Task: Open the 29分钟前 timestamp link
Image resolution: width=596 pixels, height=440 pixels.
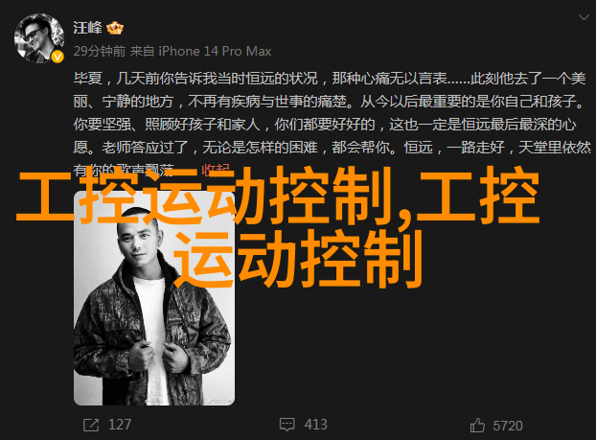Action: 100,51
